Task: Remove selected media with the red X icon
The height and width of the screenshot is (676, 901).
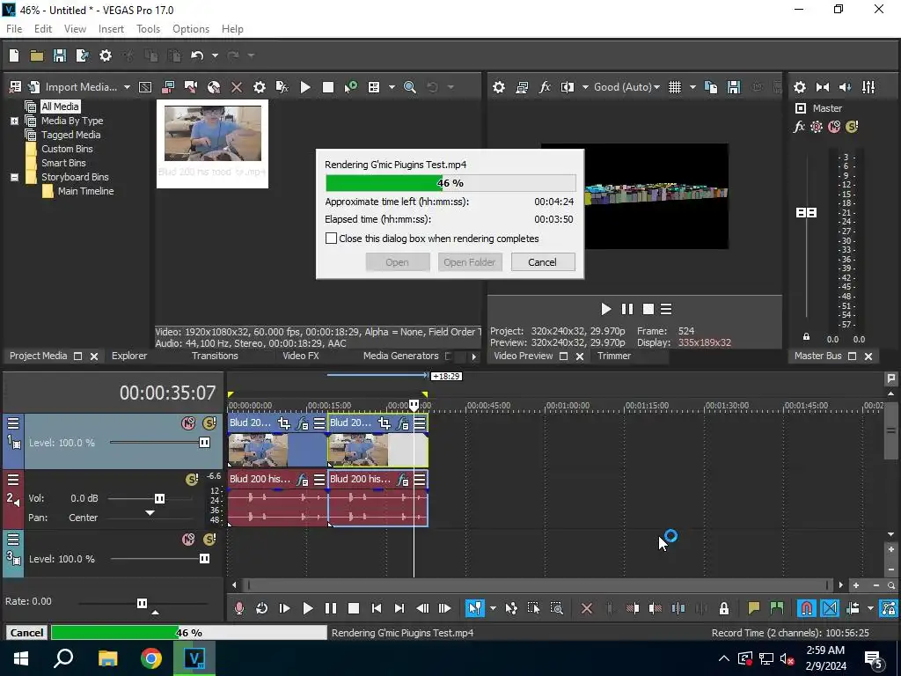Action: click(236, 87)
